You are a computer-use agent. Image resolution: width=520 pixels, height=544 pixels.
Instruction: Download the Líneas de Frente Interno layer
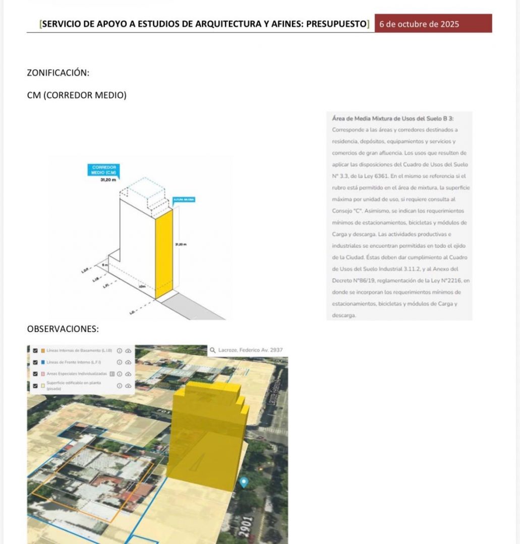point(128,362)
